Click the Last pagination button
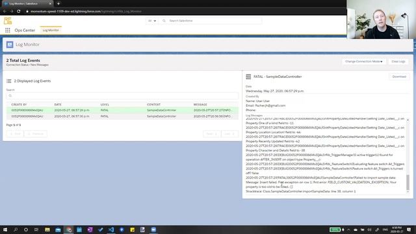The image size is (416, 234). coord(229,134)
